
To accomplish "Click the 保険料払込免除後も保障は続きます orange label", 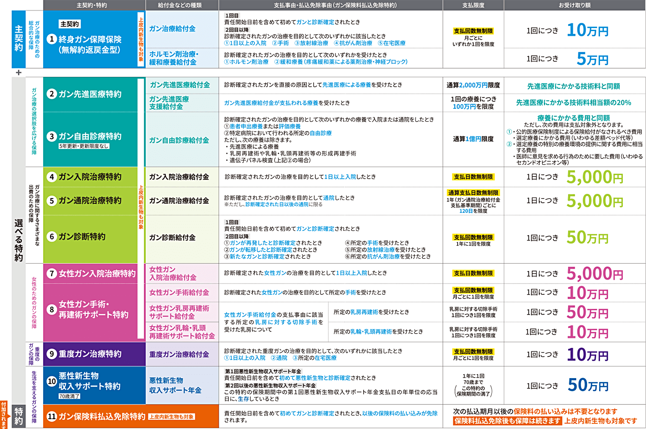I will tap(507, 421).
